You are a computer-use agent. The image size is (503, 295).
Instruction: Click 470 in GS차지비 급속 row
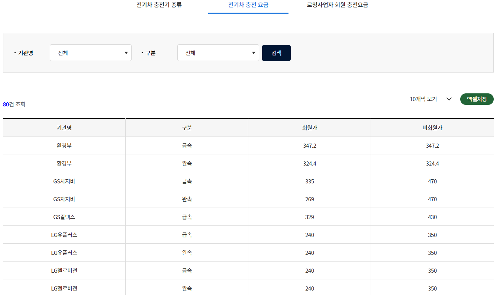click(x=432, y=181)
